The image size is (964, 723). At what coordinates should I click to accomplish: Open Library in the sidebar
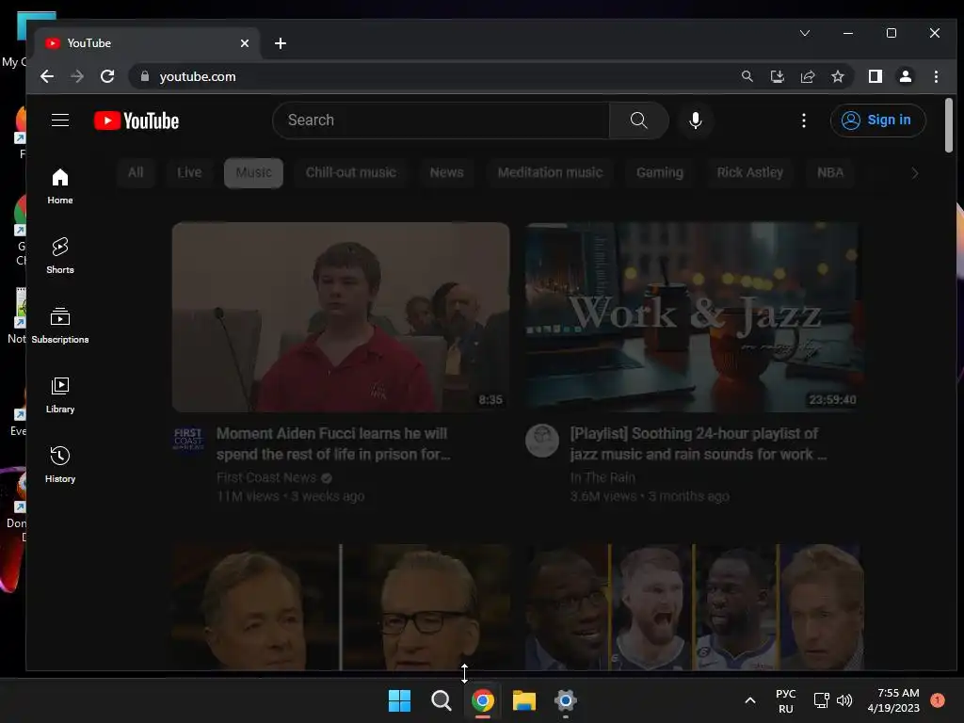[x=59, y=394]
